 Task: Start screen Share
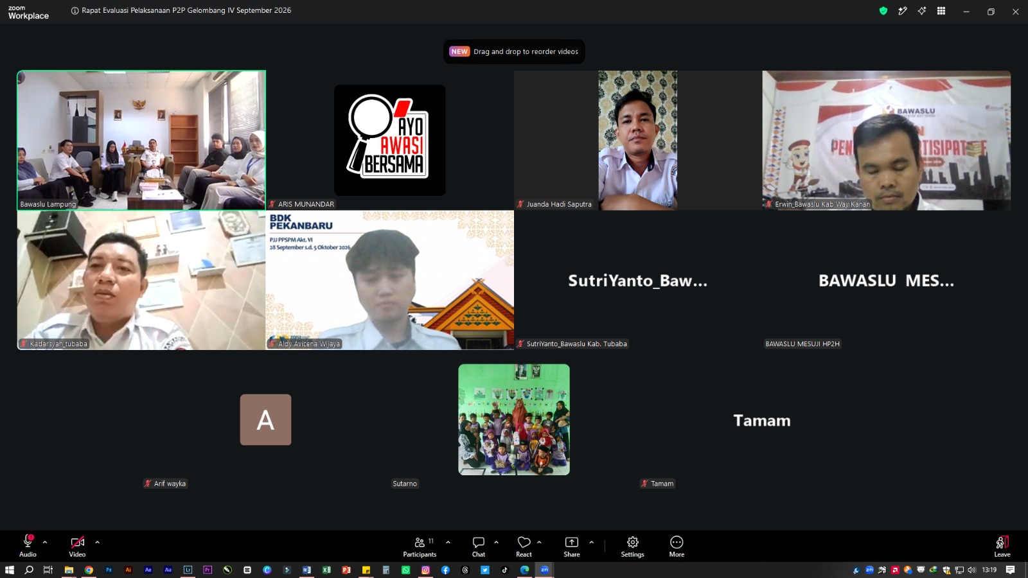571,547
